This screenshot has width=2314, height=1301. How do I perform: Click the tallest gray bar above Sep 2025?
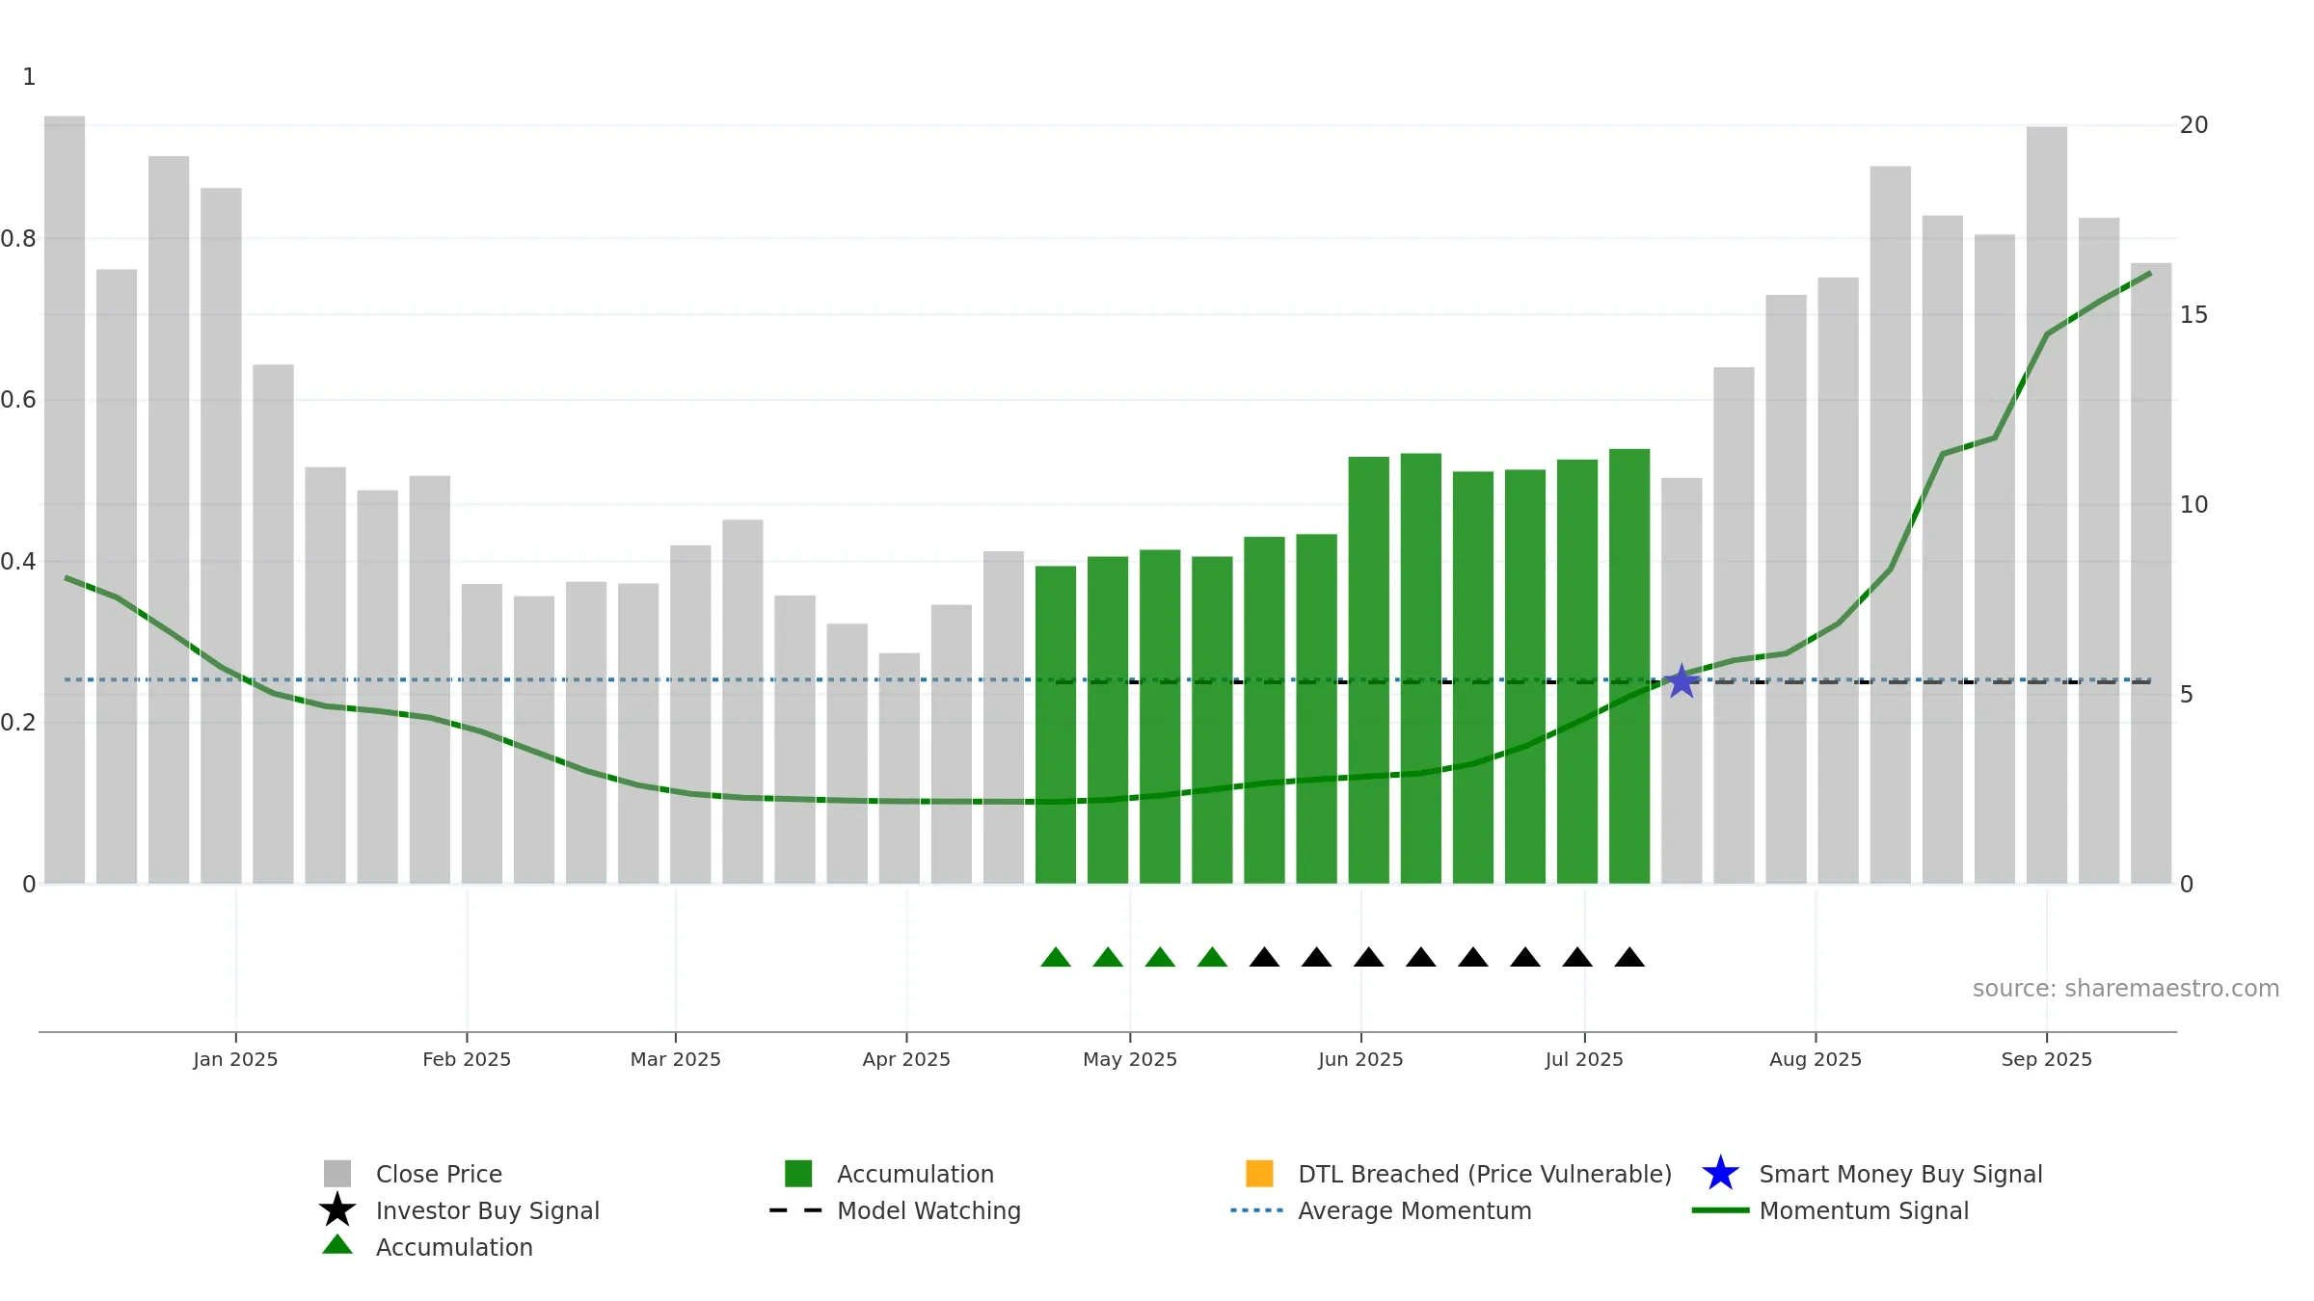point(2047,505)
